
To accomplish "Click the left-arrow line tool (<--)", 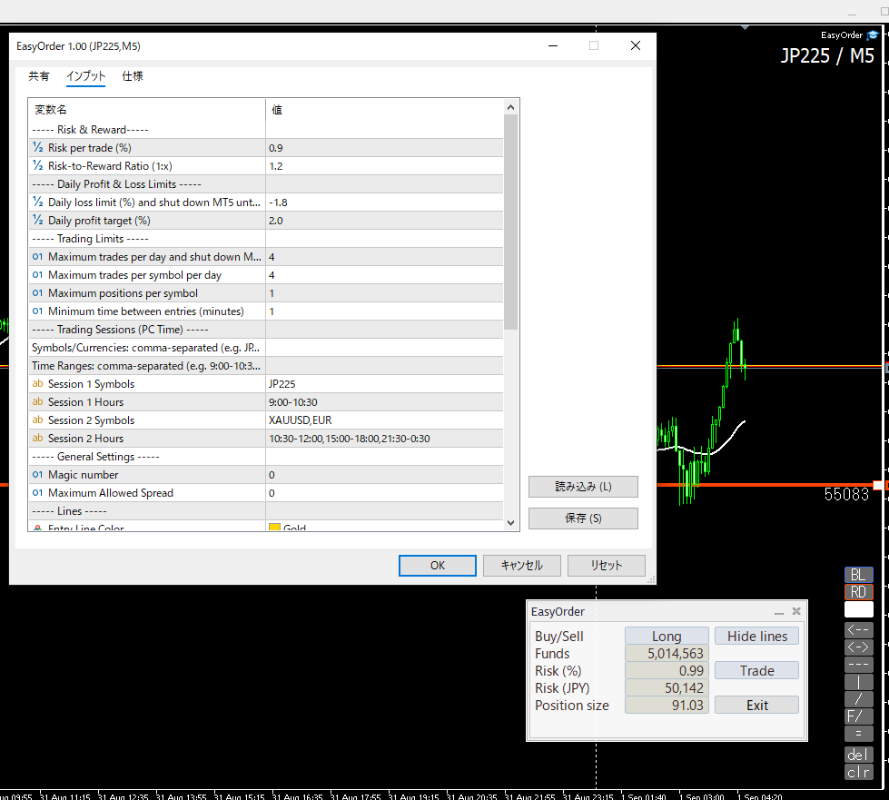I will point(858,629).
